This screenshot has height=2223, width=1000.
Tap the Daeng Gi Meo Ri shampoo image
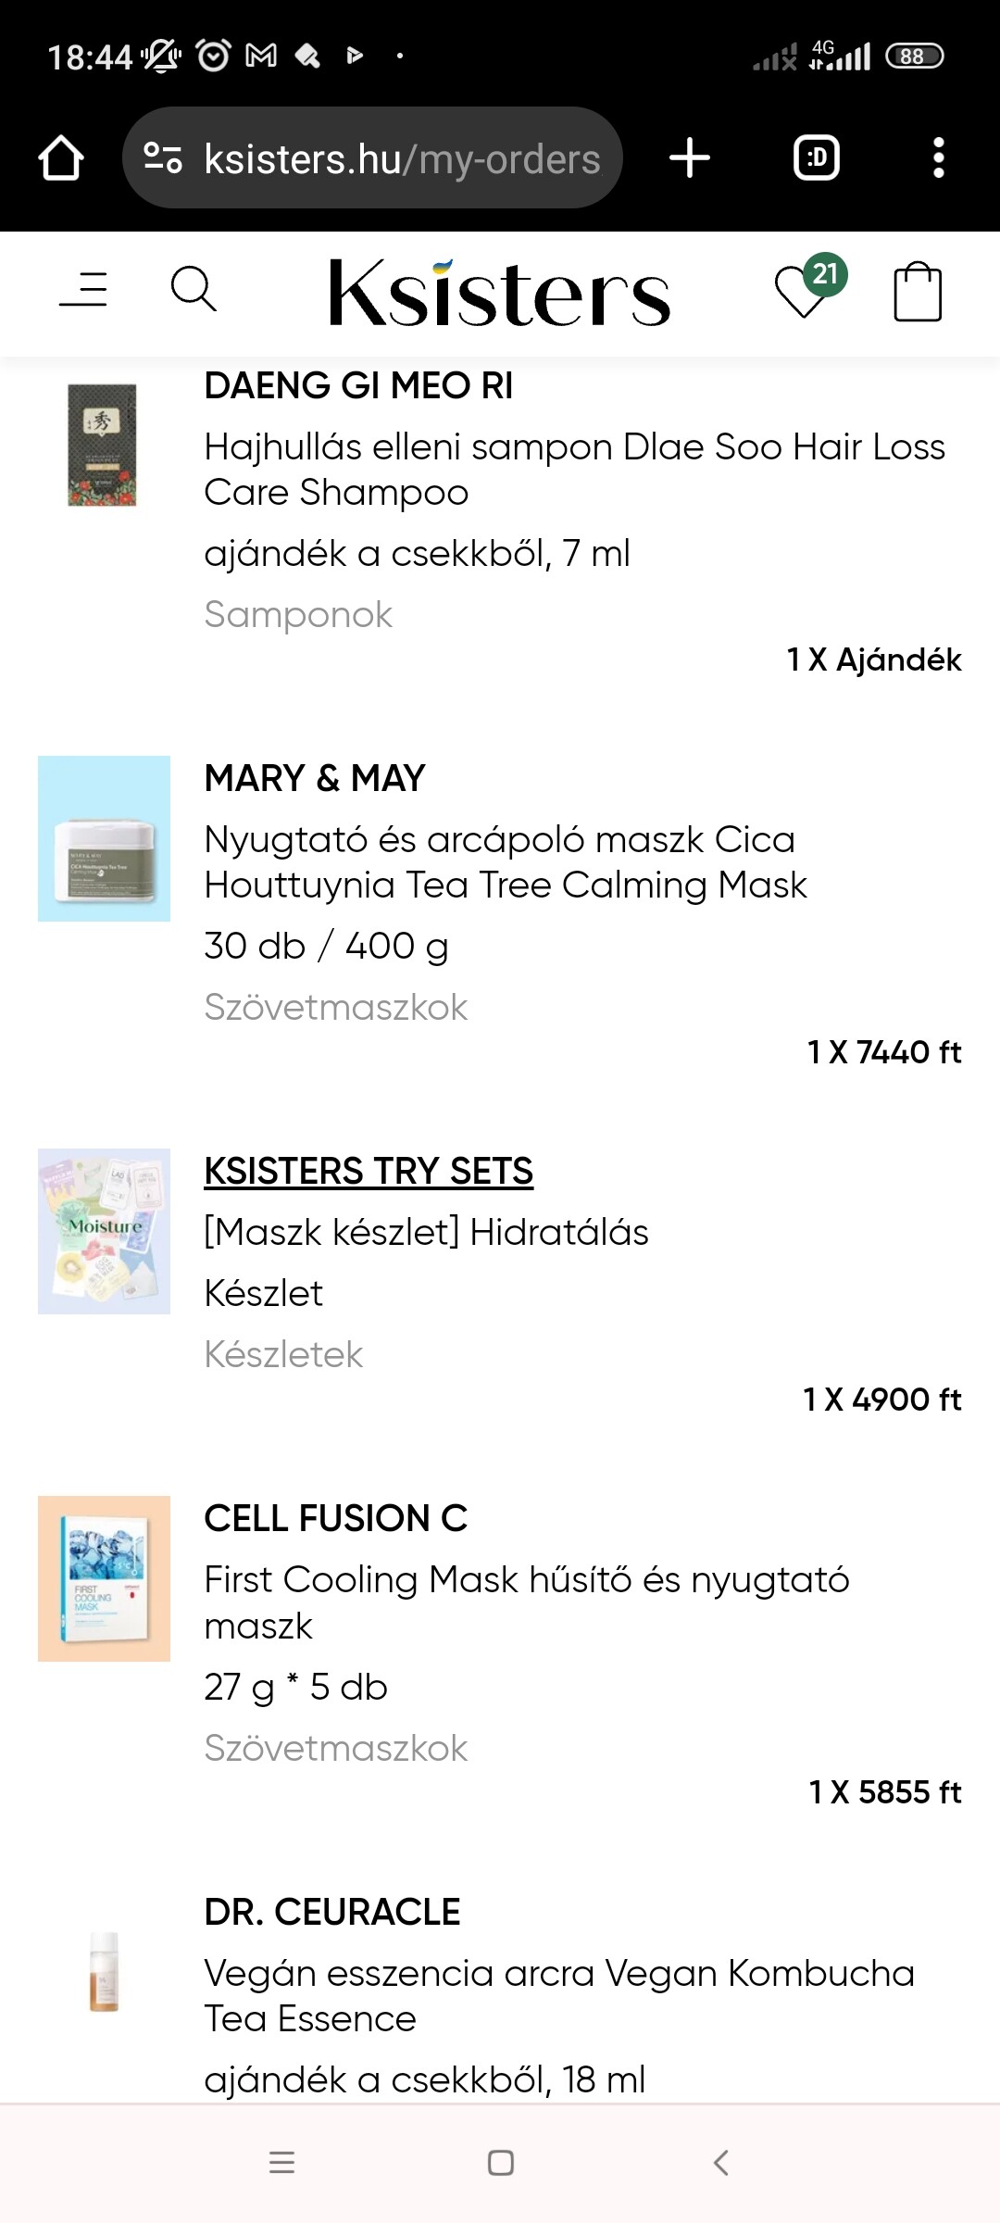(x=103, y=446)
